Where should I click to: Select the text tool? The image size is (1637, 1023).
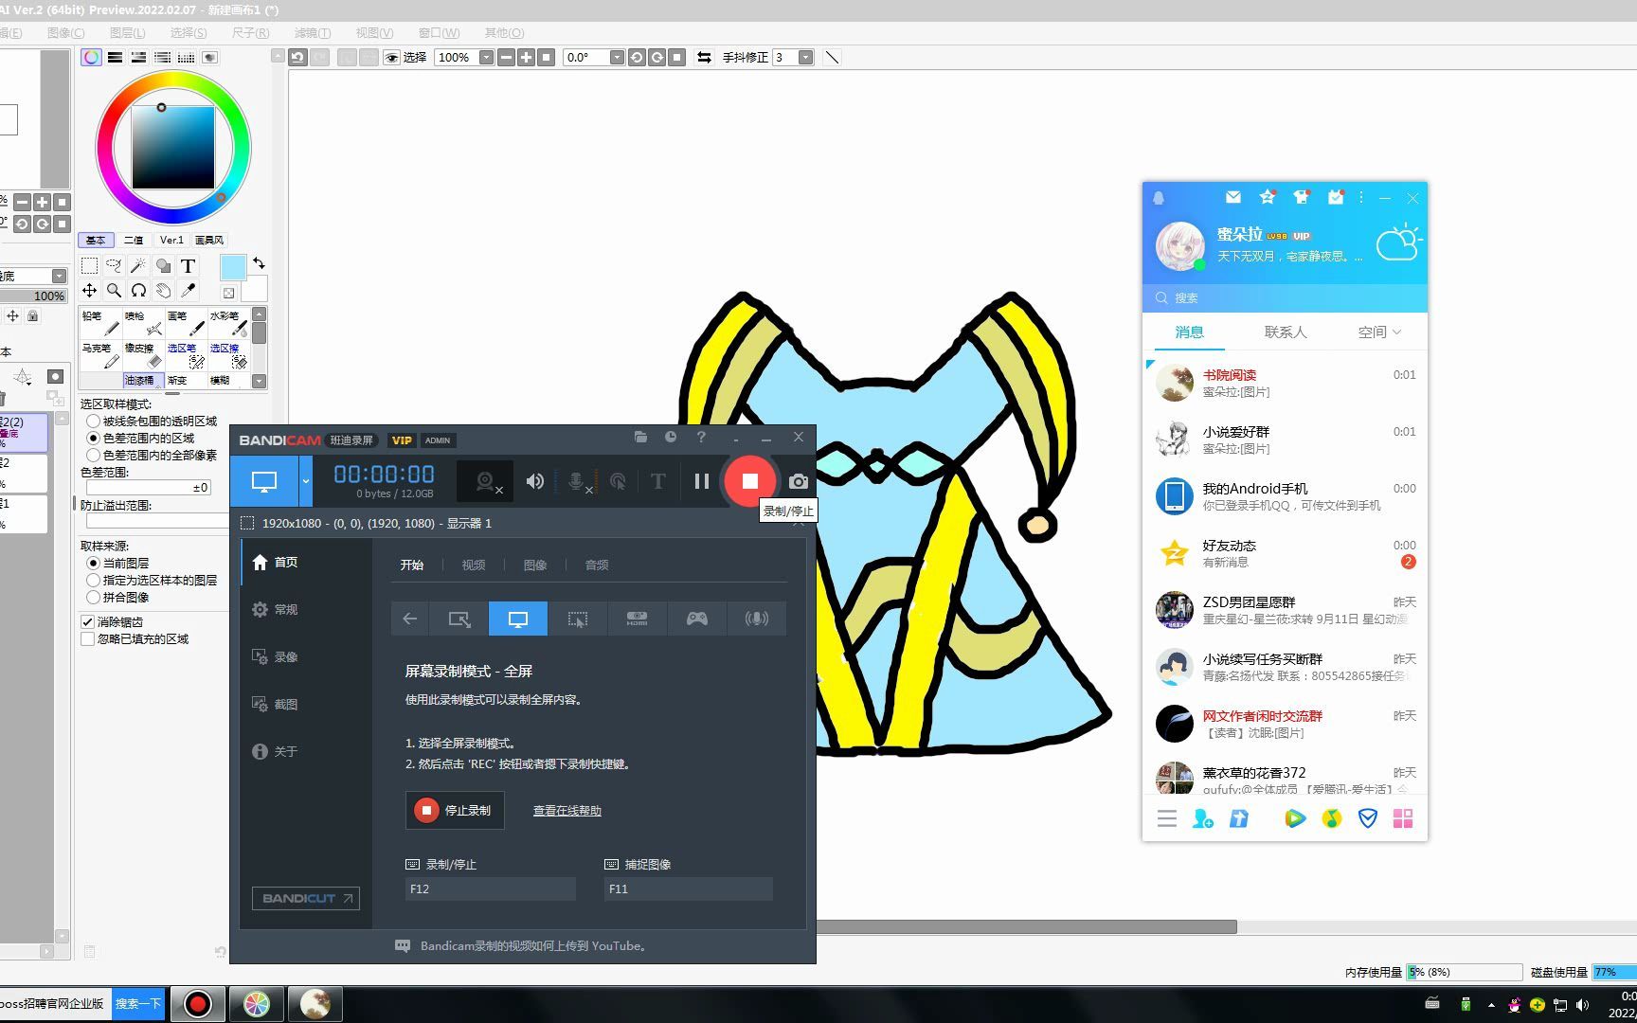click(x=188, y=266)
